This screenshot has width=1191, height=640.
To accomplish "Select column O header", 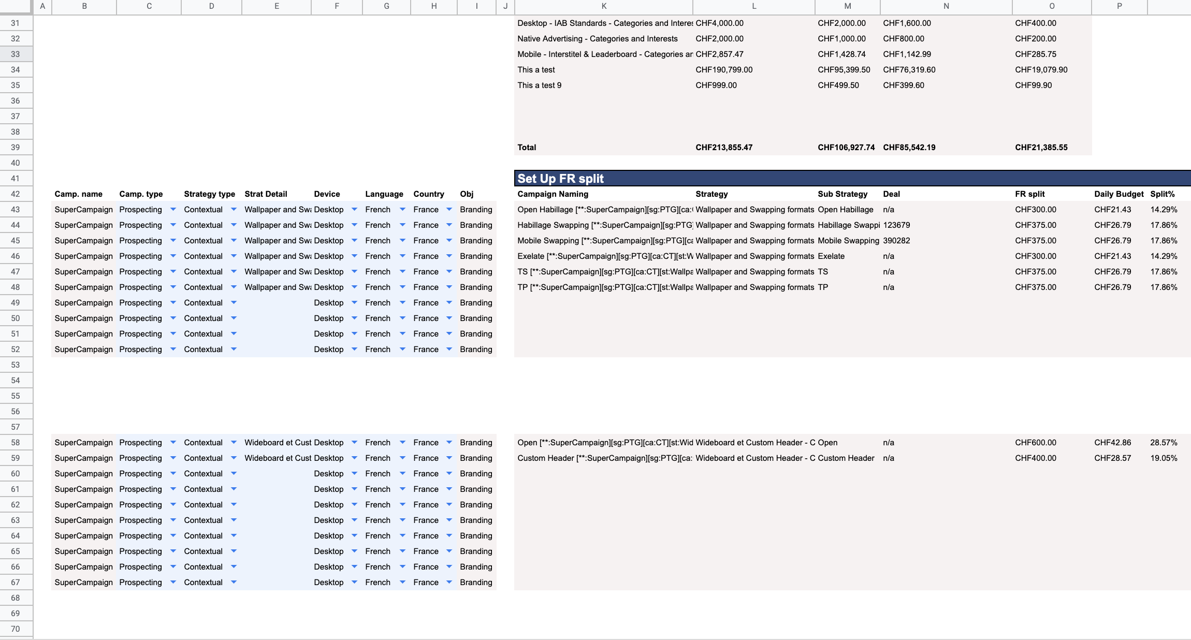I will (x=1052, y=6).
